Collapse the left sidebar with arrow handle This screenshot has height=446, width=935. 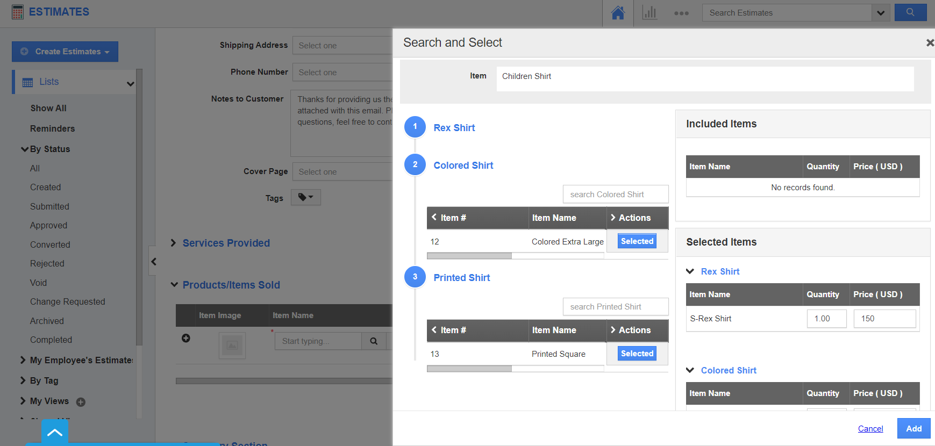[x=153, y=262]
